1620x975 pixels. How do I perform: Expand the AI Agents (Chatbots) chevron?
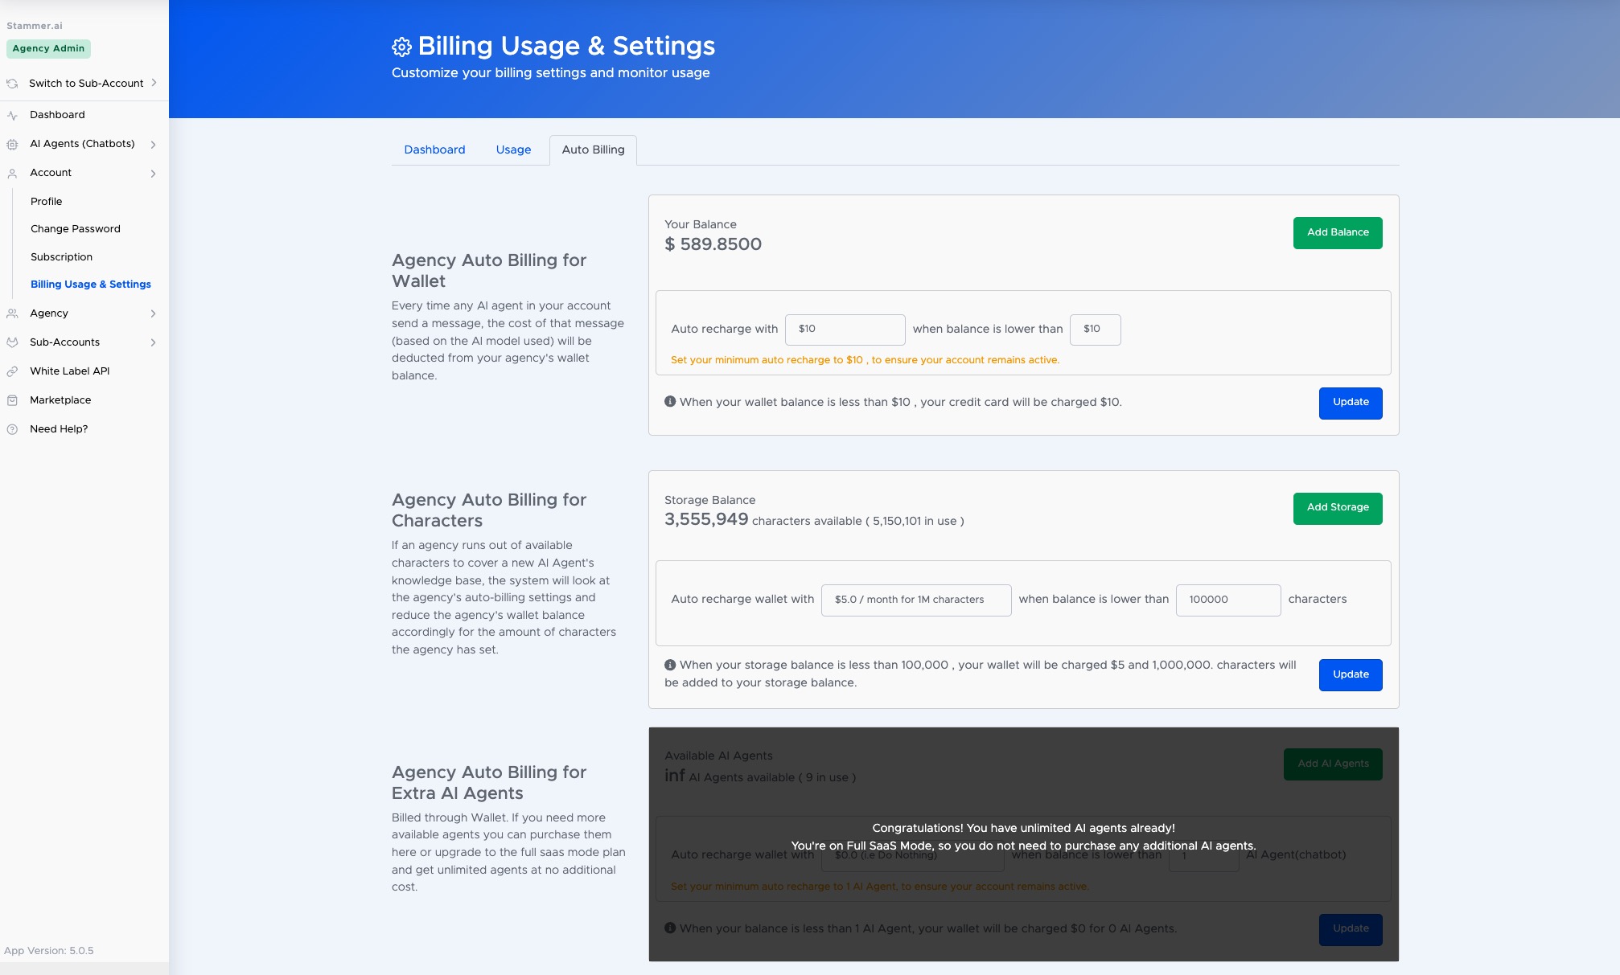(153, 145)
